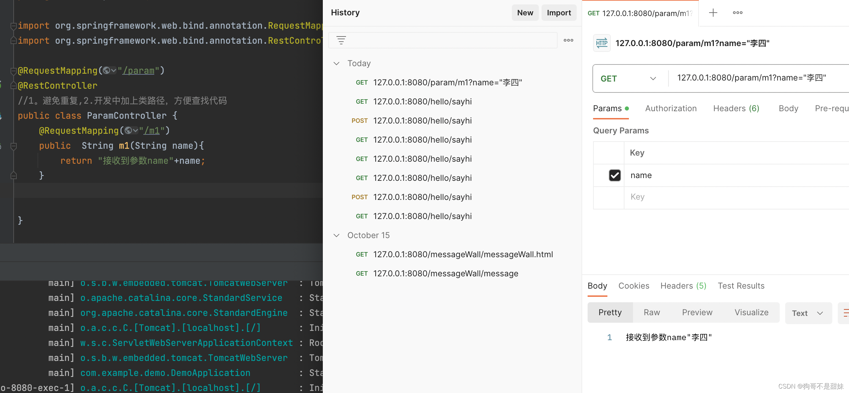
Task: Select the Raw response view
Action: coord(651,312)
